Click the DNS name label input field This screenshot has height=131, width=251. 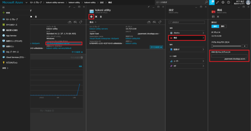click(x=229, y=56)
